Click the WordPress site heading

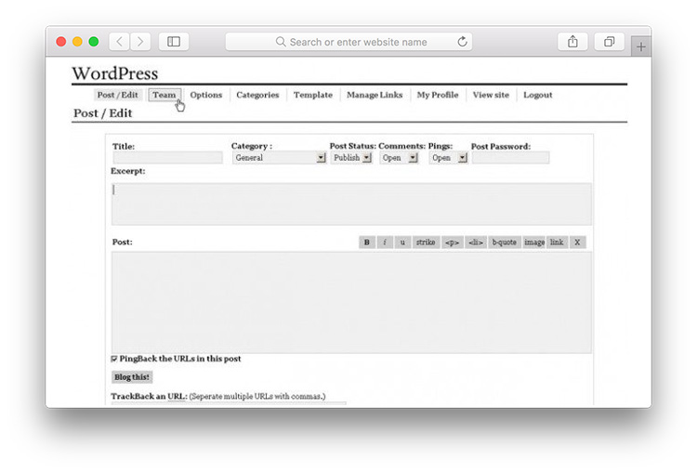[x=115, y=73]
